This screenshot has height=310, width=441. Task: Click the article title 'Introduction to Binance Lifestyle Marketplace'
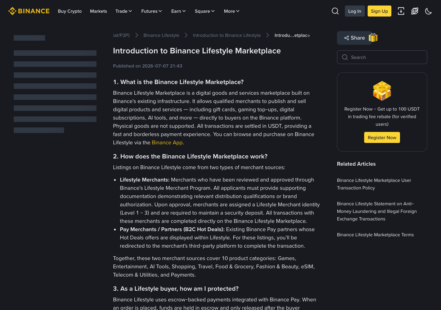pyautogui.click(x=197, y=51)
